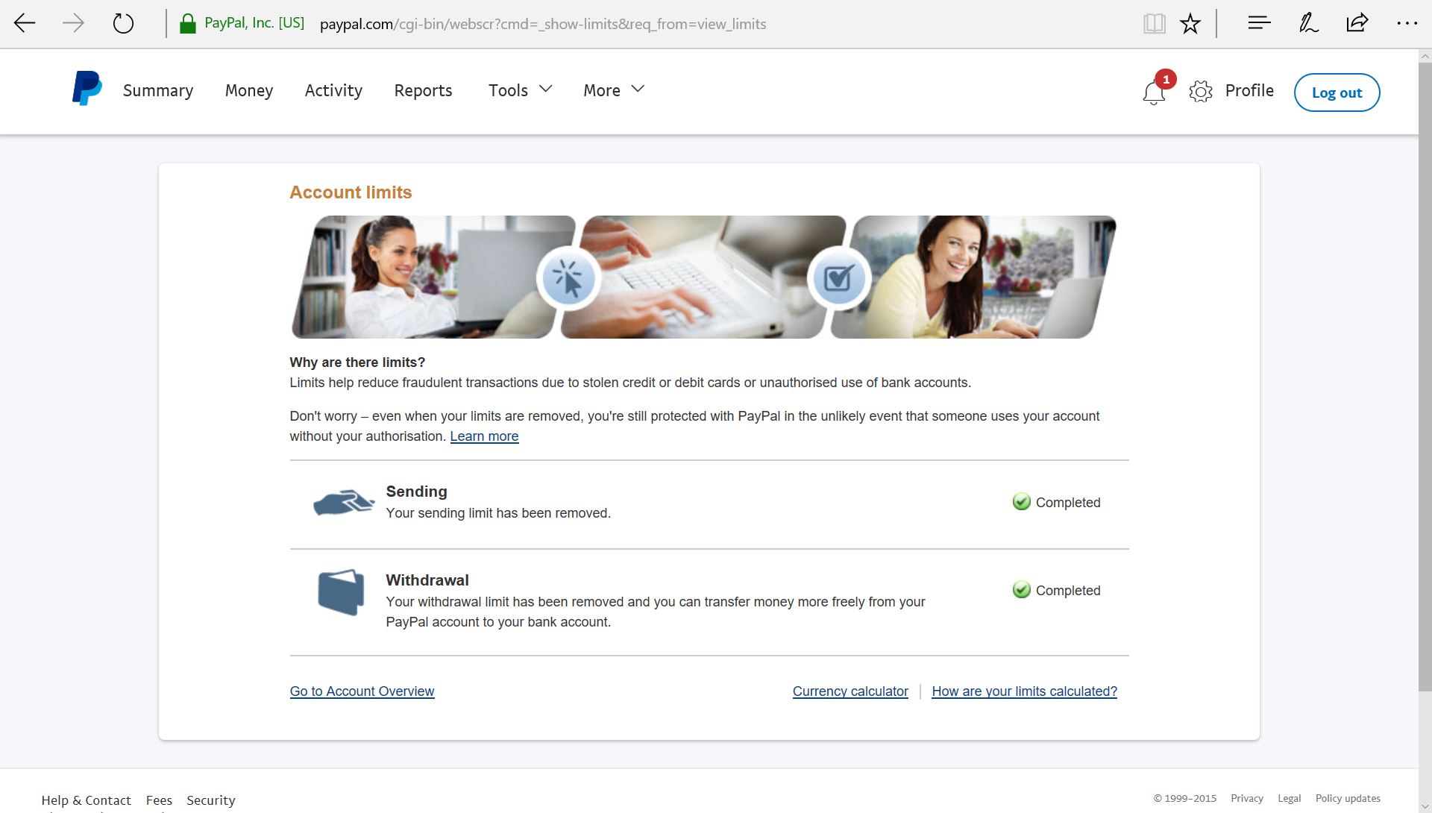This screenshot has height=813, width=1432.
Task: Click the cursor click circle icon in banner
Action: [x=568, y=278]
